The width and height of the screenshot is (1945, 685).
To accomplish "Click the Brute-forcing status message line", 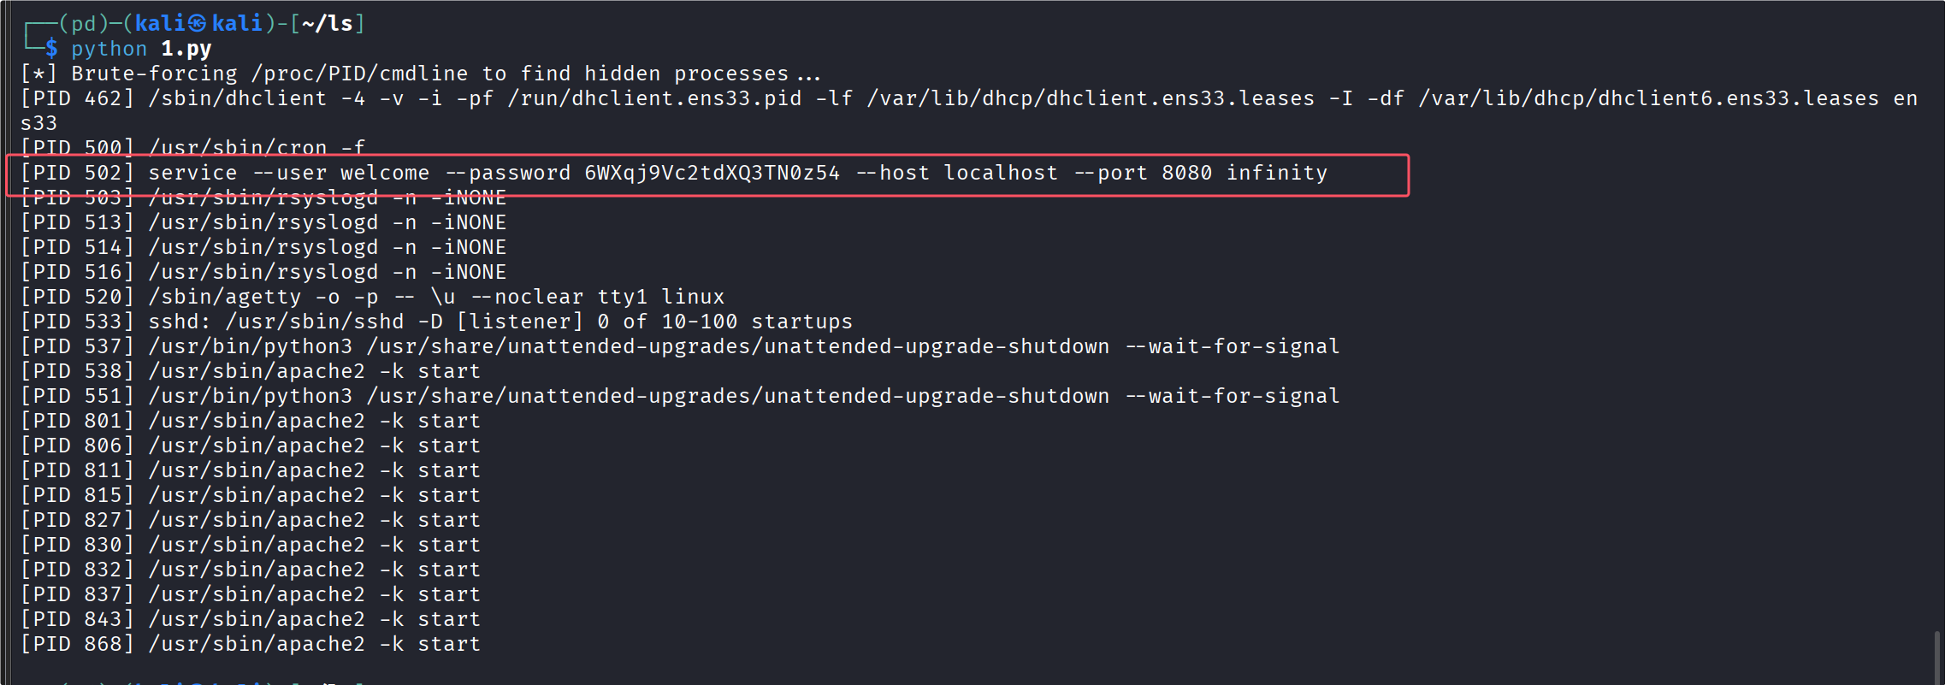I will pyautogui.click(x=421, y=74).
